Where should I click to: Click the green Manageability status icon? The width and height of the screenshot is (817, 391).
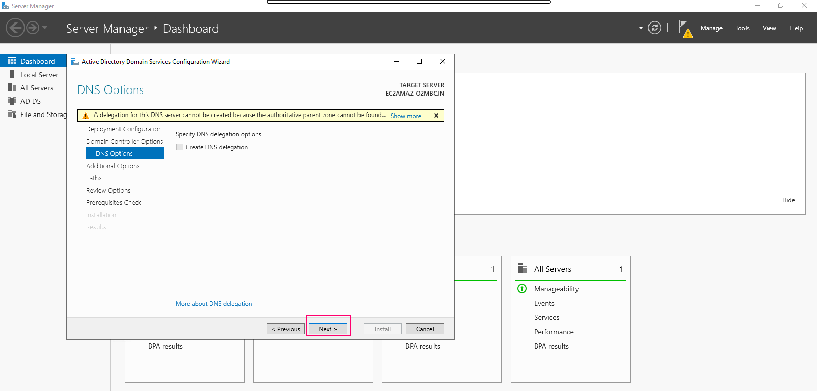tap(522, 289)
